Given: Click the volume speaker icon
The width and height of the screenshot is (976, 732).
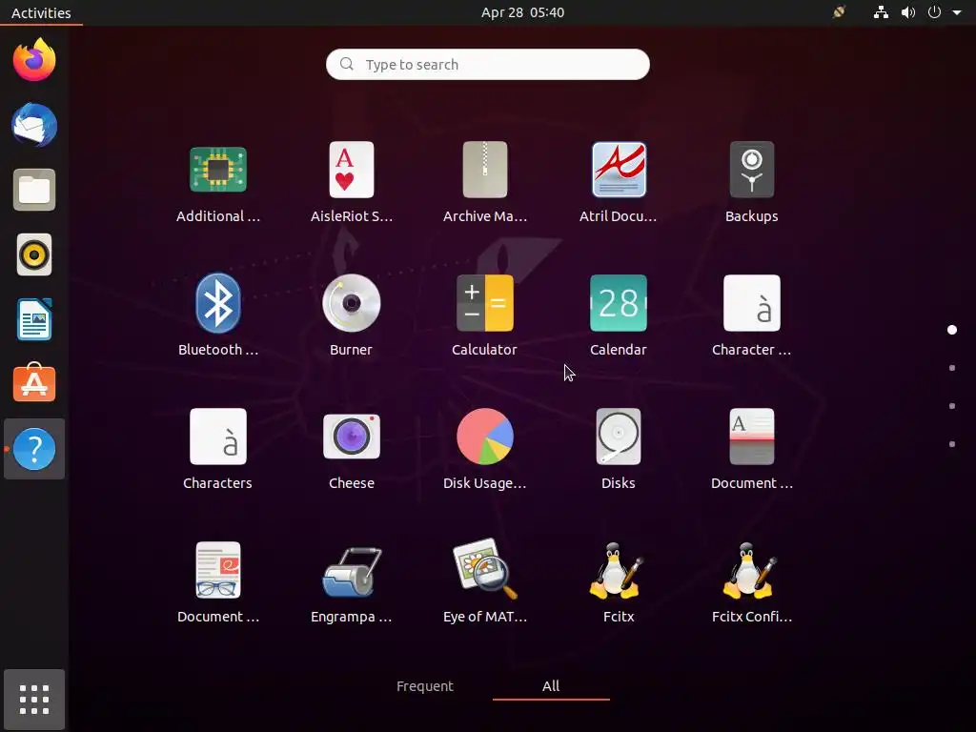Looking at the screenshot, I should tap(908, 12).
